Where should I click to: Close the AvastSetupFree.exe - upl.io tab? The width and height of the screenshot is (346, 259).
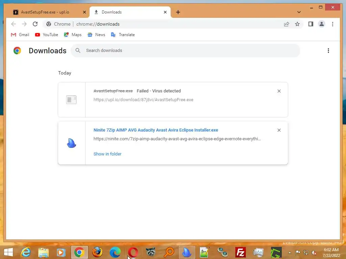pyautogui.click(x=84, y=12)
